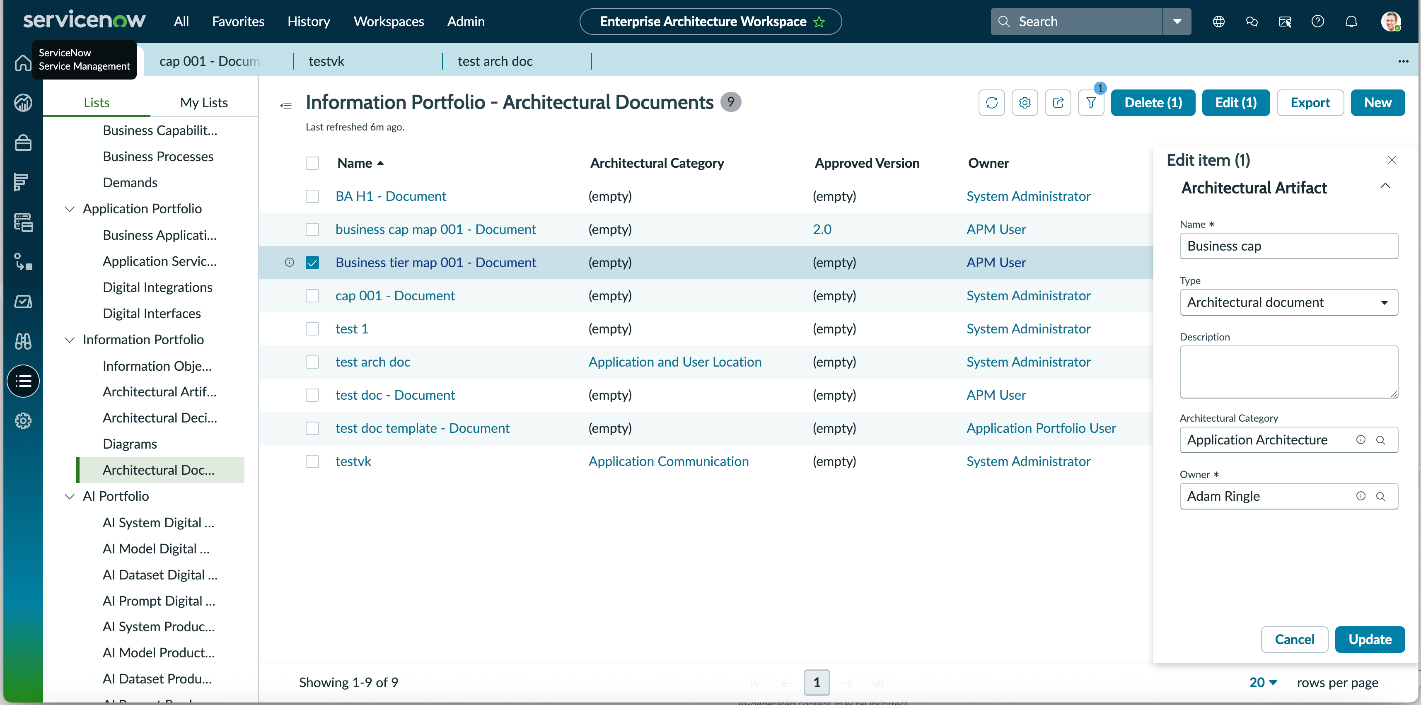Click the help question mark icon
The width and height of the screenshot is (1421, 705).
1317,22
